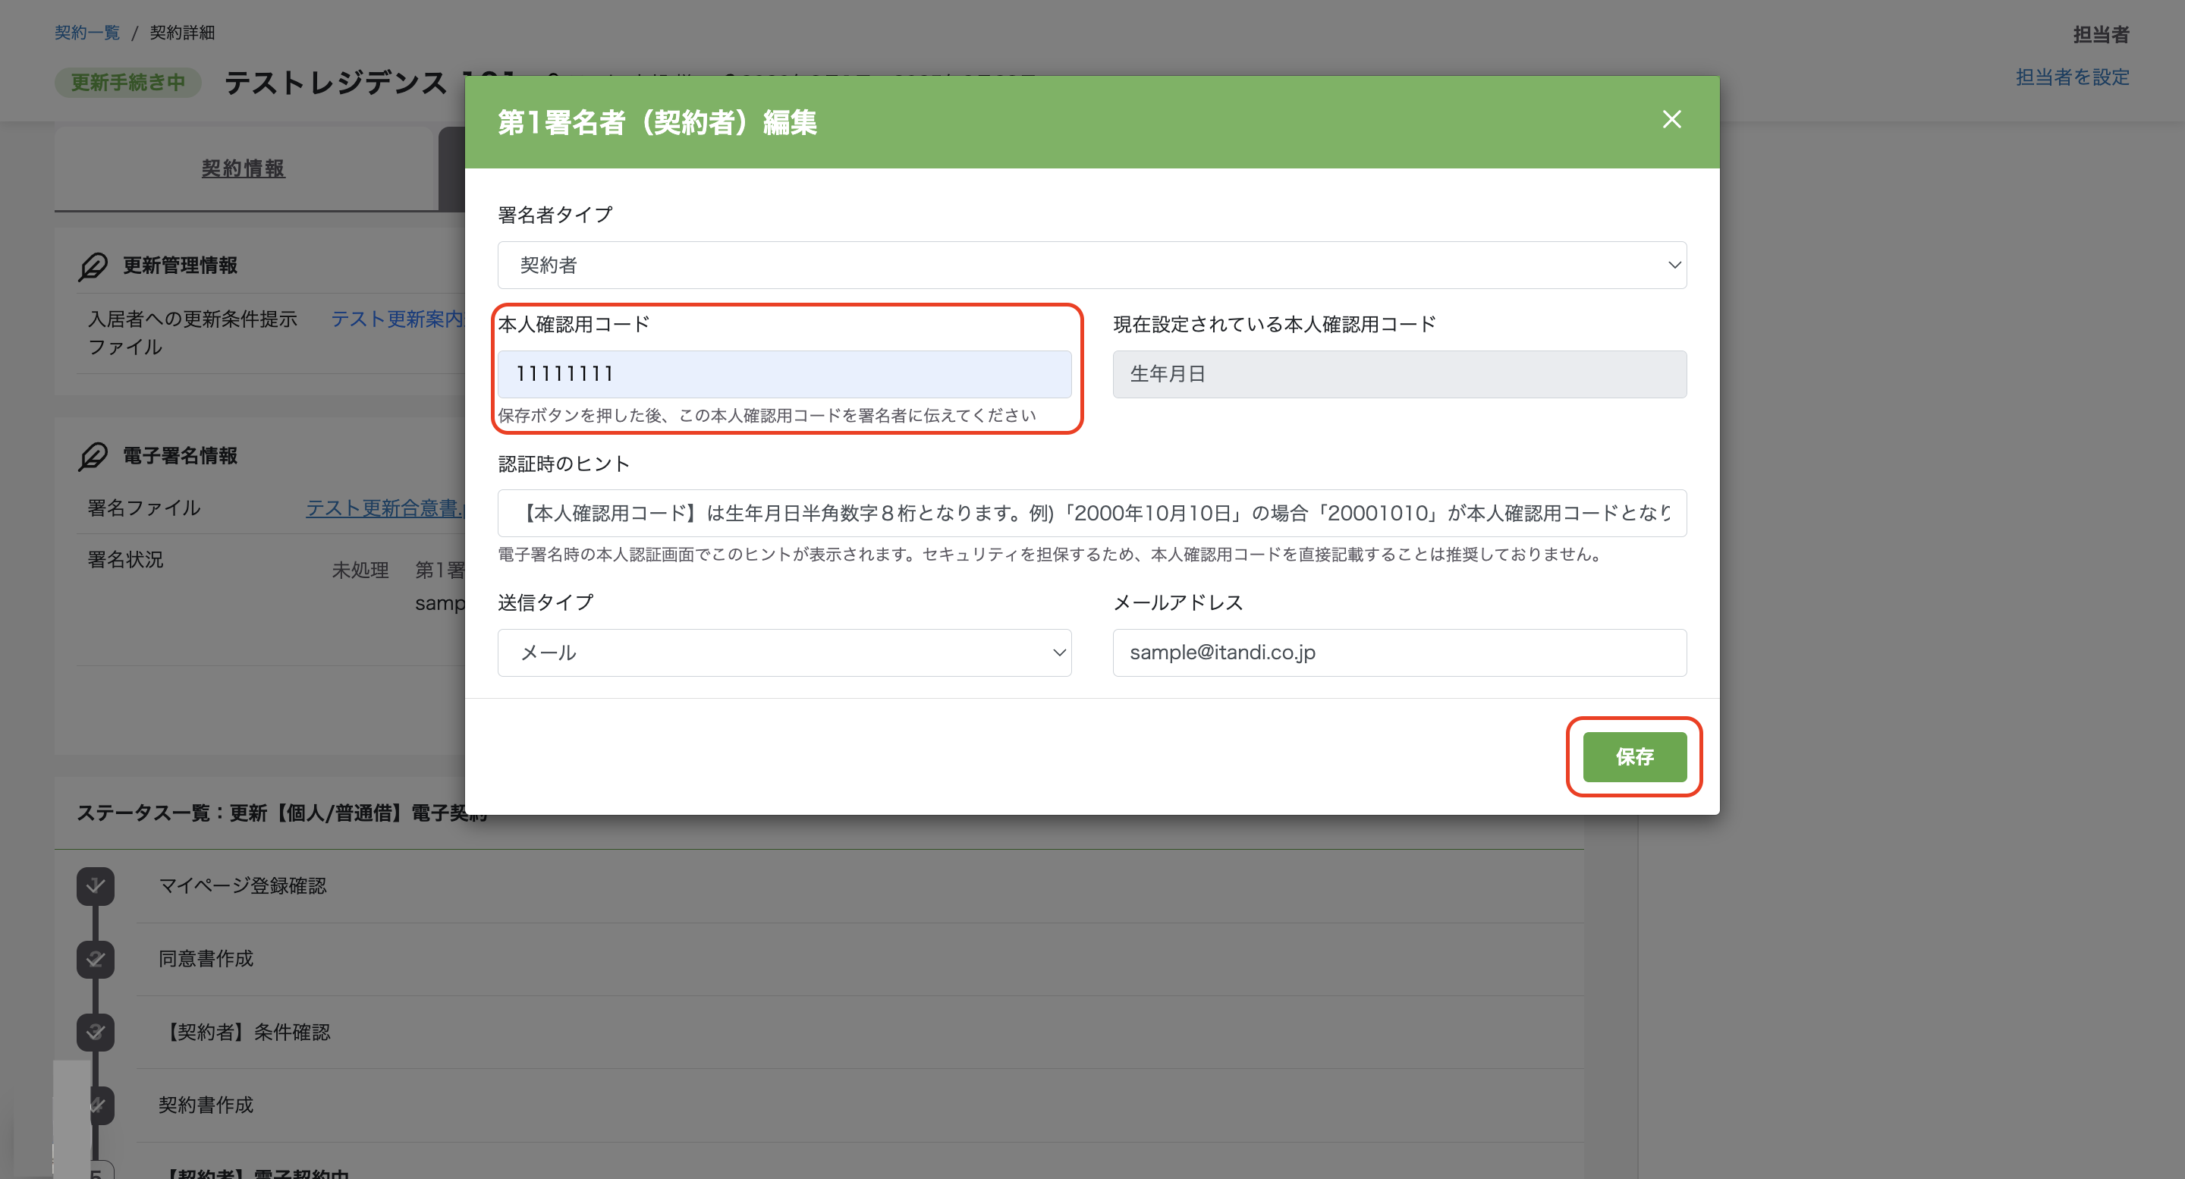Click the 署名状況 label

tap(125, 560)
